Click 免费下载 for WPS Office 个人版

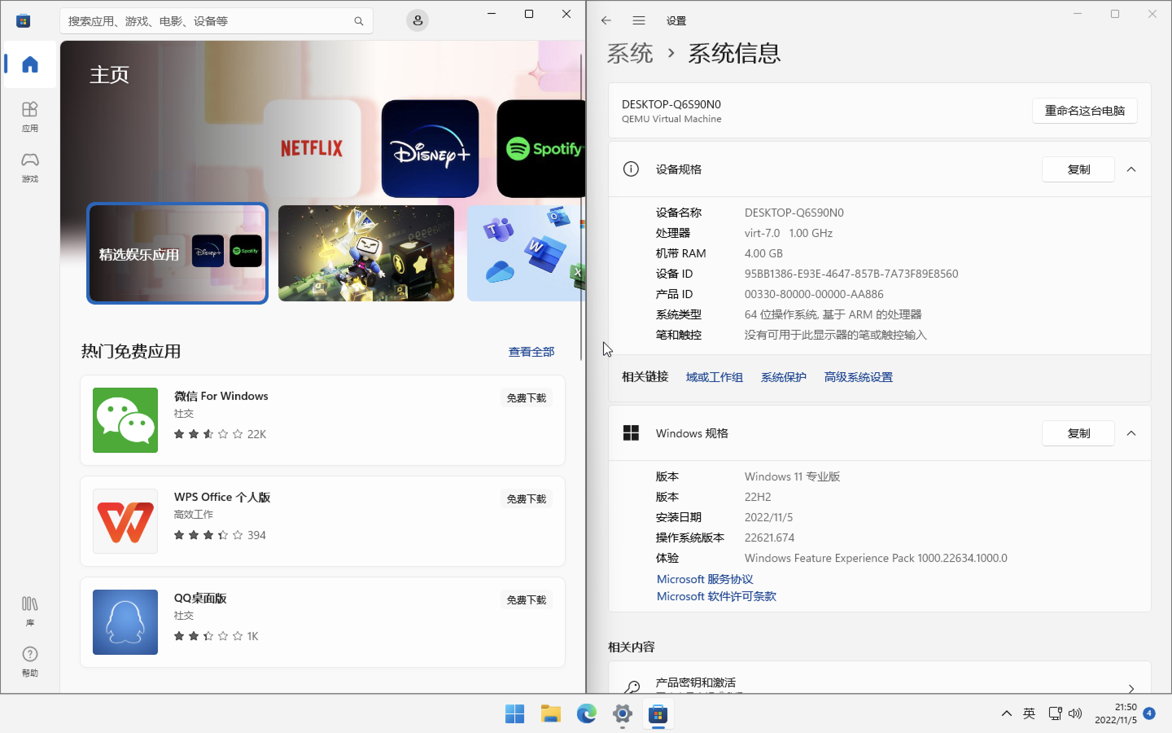pos(526,498)
